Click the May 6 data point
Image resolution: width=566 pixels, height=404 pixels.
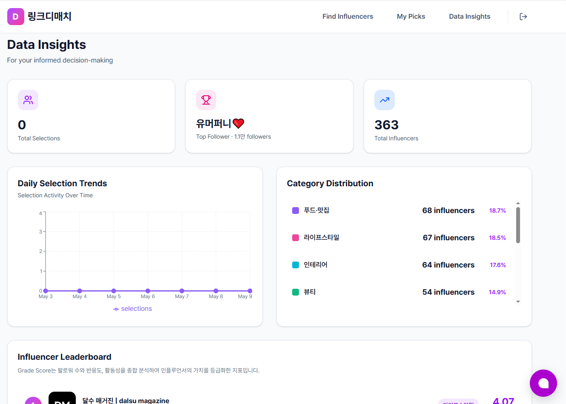[x=148, y=291]
